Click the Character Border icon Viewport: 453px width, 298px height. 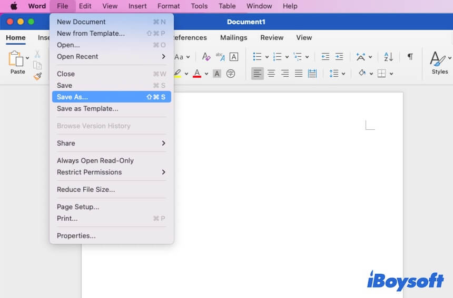234,57
